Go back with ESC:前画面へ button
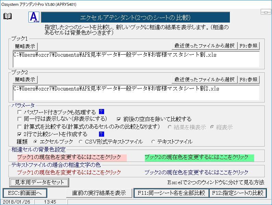The image size is (272, 205). click(x=25, y=193)
